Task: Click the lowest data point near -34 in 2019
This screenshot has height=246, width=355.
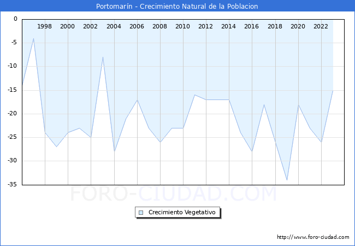Action: [287, 180]
